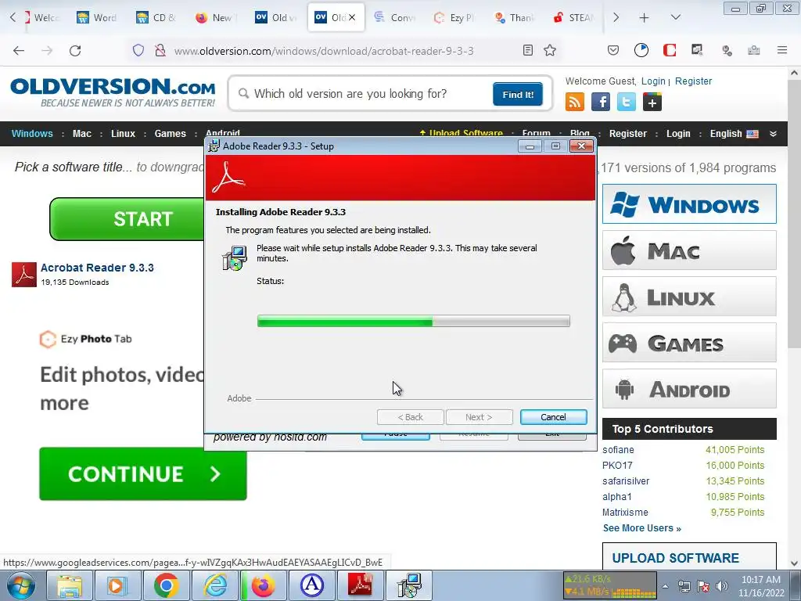Click the green installation progress bar
801x601 pixels.
[413, 321]
